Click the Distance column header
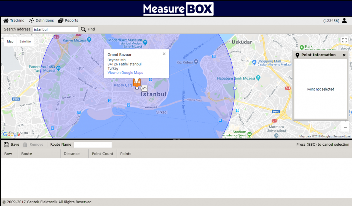This screenshot has height=206, width=352. pos(71,154)
